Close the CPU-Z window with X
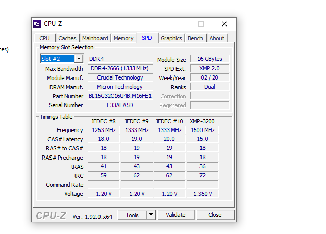326x234 pixels. 224,24
